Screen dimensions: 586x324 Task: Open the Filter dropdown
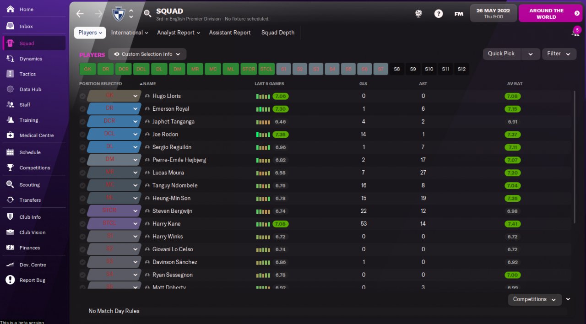pos(559,54)
